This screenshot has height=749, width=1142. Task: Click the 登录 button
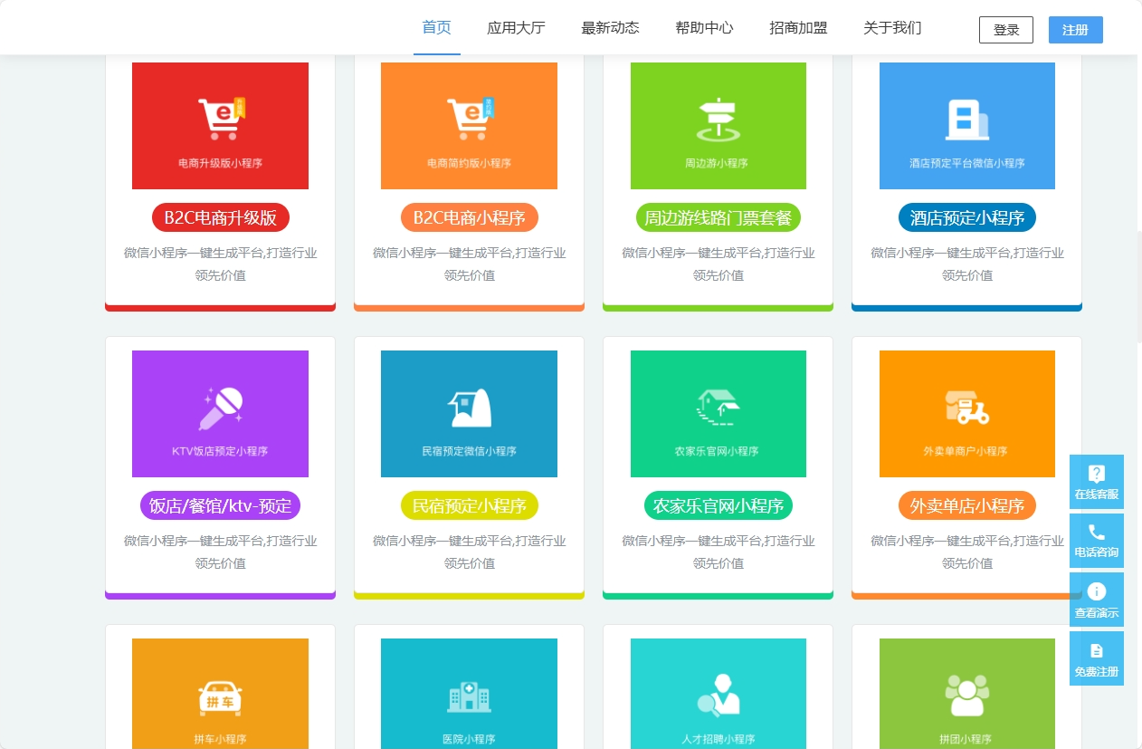pos(1006,30)
